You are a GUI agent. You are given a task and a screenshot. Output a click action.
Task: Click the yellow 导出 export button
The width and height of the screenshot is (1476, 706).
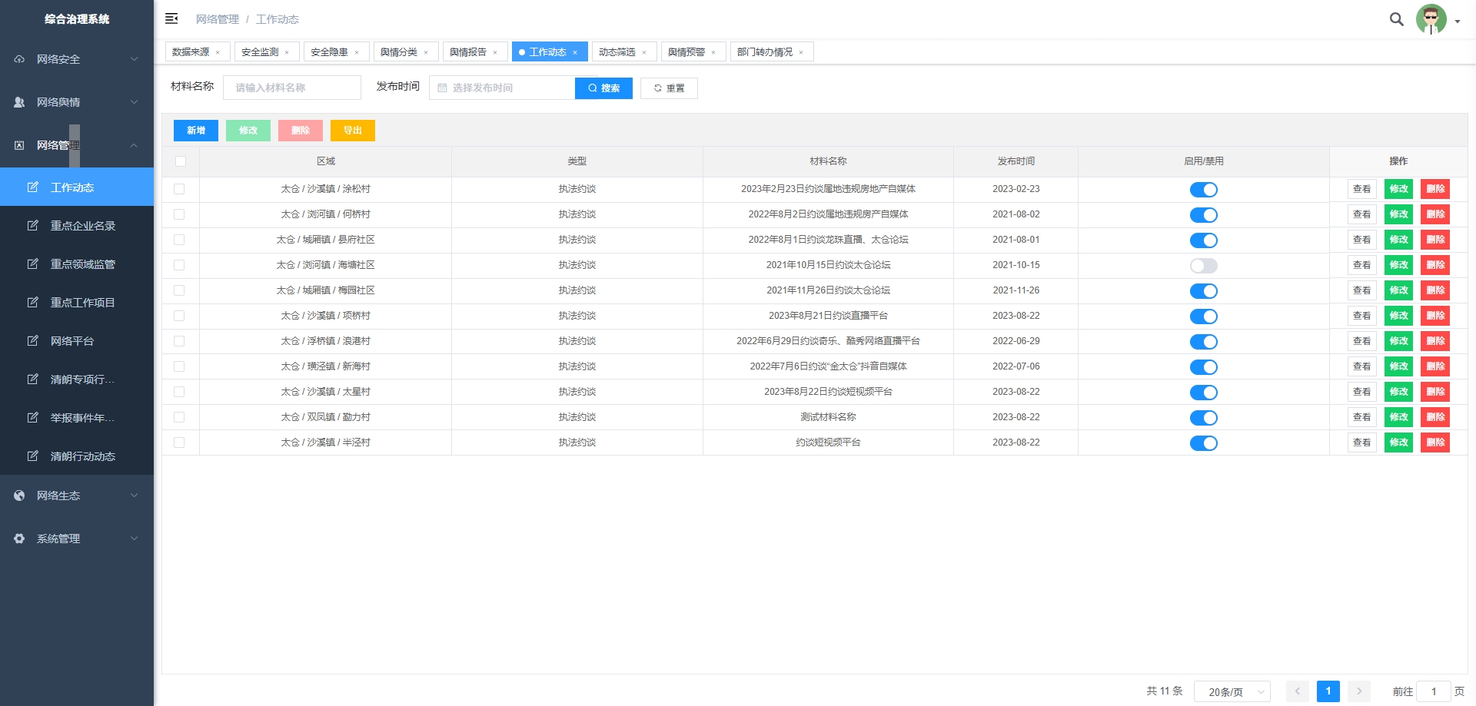[353, 131]
